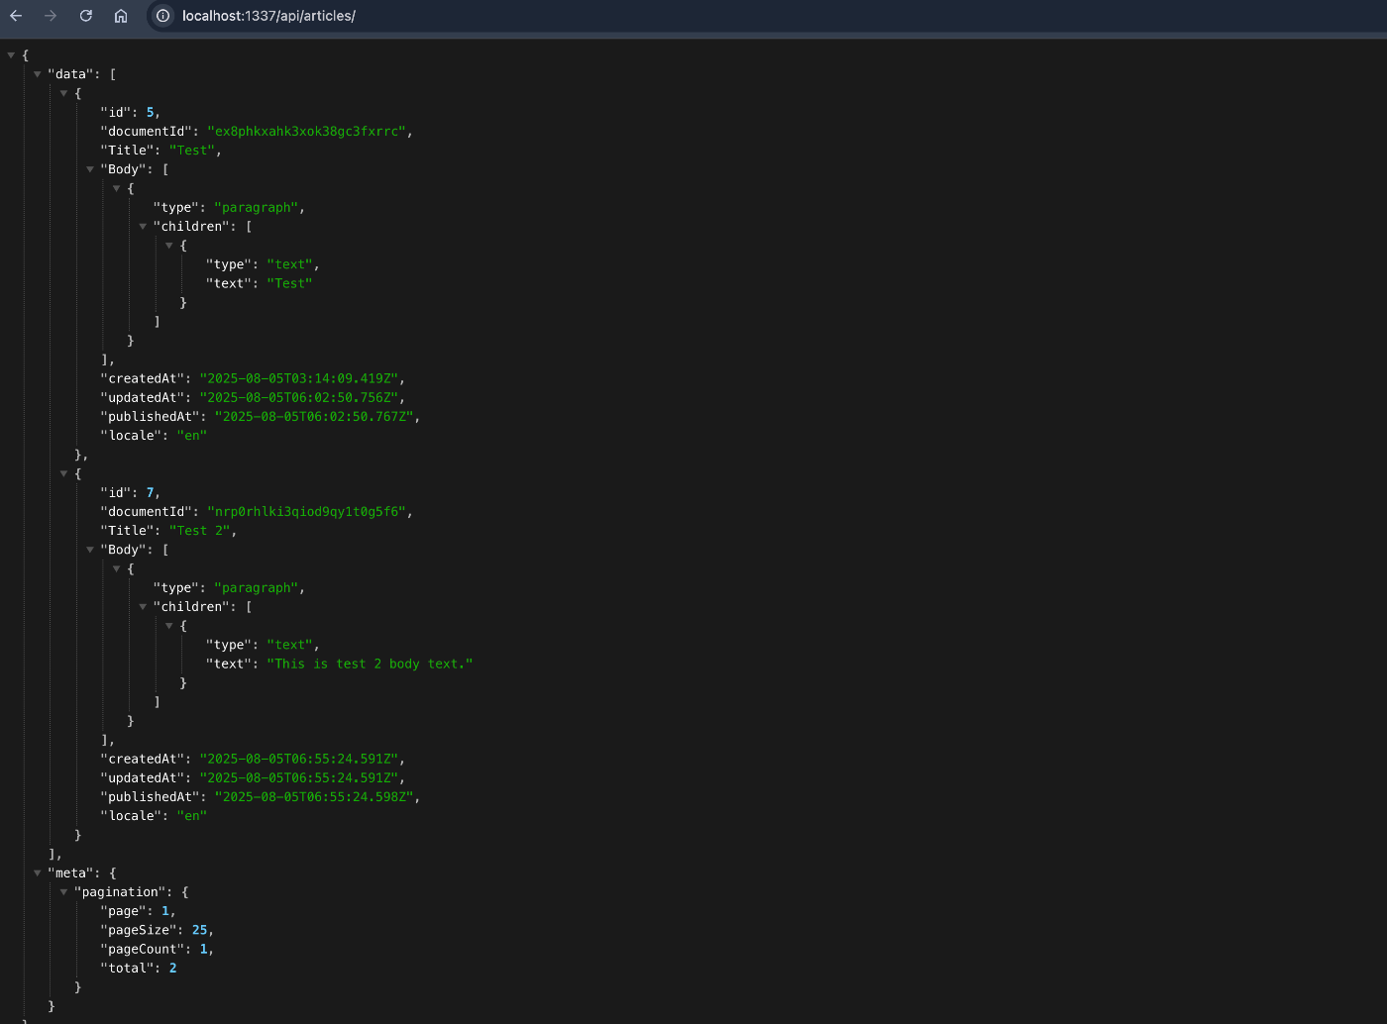Click the "id" value 5
Viewport: 1387px width, 1024px height.
click(x=150, y=112)
